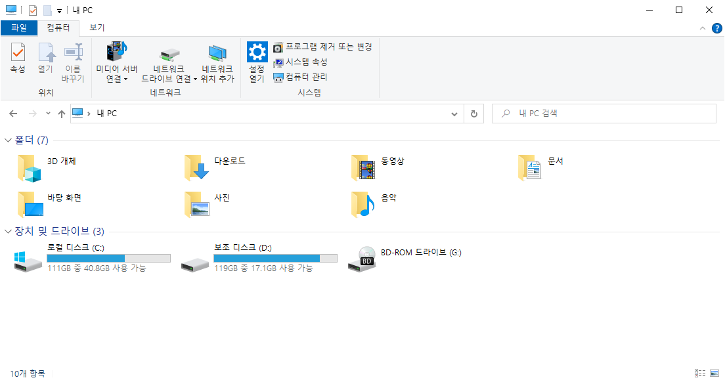Collapse the 폴더 (7) group

point(8,140)
